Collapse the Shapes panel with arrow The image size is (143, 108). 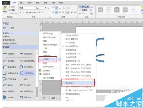click(37, 24)
